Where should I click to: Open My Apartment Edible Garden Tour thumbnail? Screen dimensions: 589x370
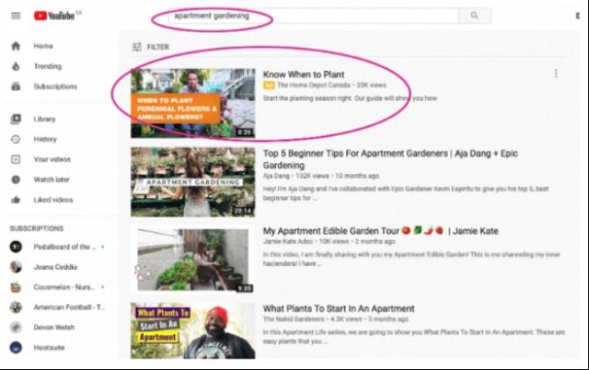[x=193, y=260]
